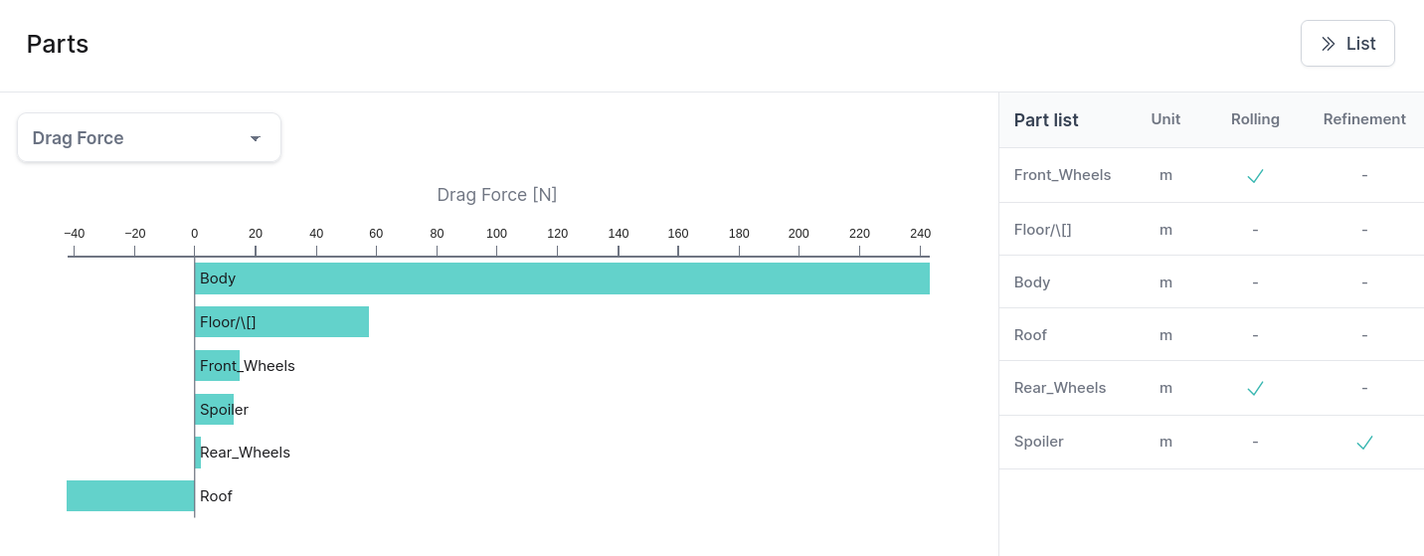Click the Unit column header
The image size is (1424, 556).
[x=1165, y=119]
